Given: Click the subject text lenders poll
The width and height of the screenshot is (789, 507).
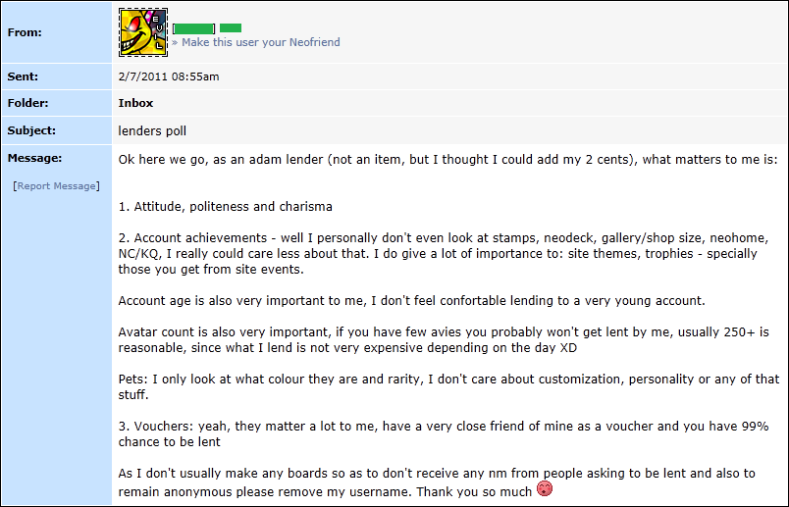Looking at the screenshot, I should tap(152, 130).
